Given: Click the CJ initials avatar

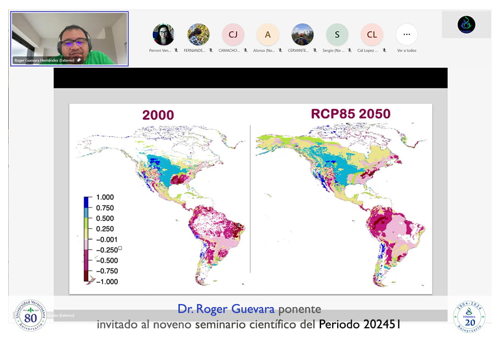Looking at the screenshot, I should 233,35.
